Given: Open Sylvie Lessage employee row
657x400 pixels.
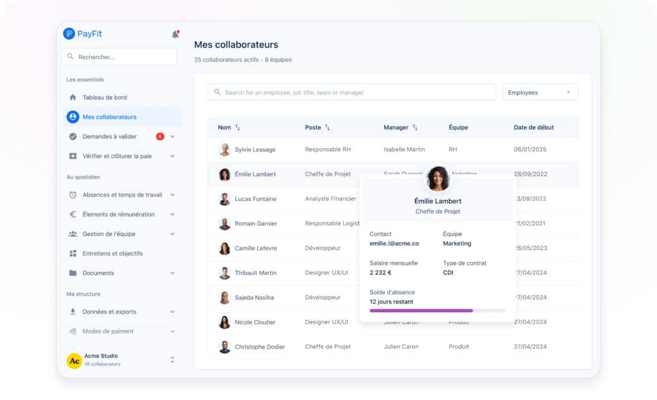Looking at the screenshot, I should click(x=255, y=150).
